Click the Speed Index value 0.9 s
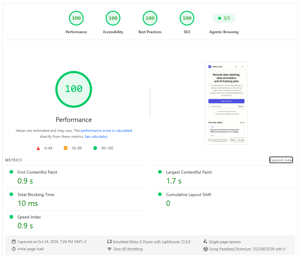Viewport: 304px width, 257px height. (x=25, y=226)
